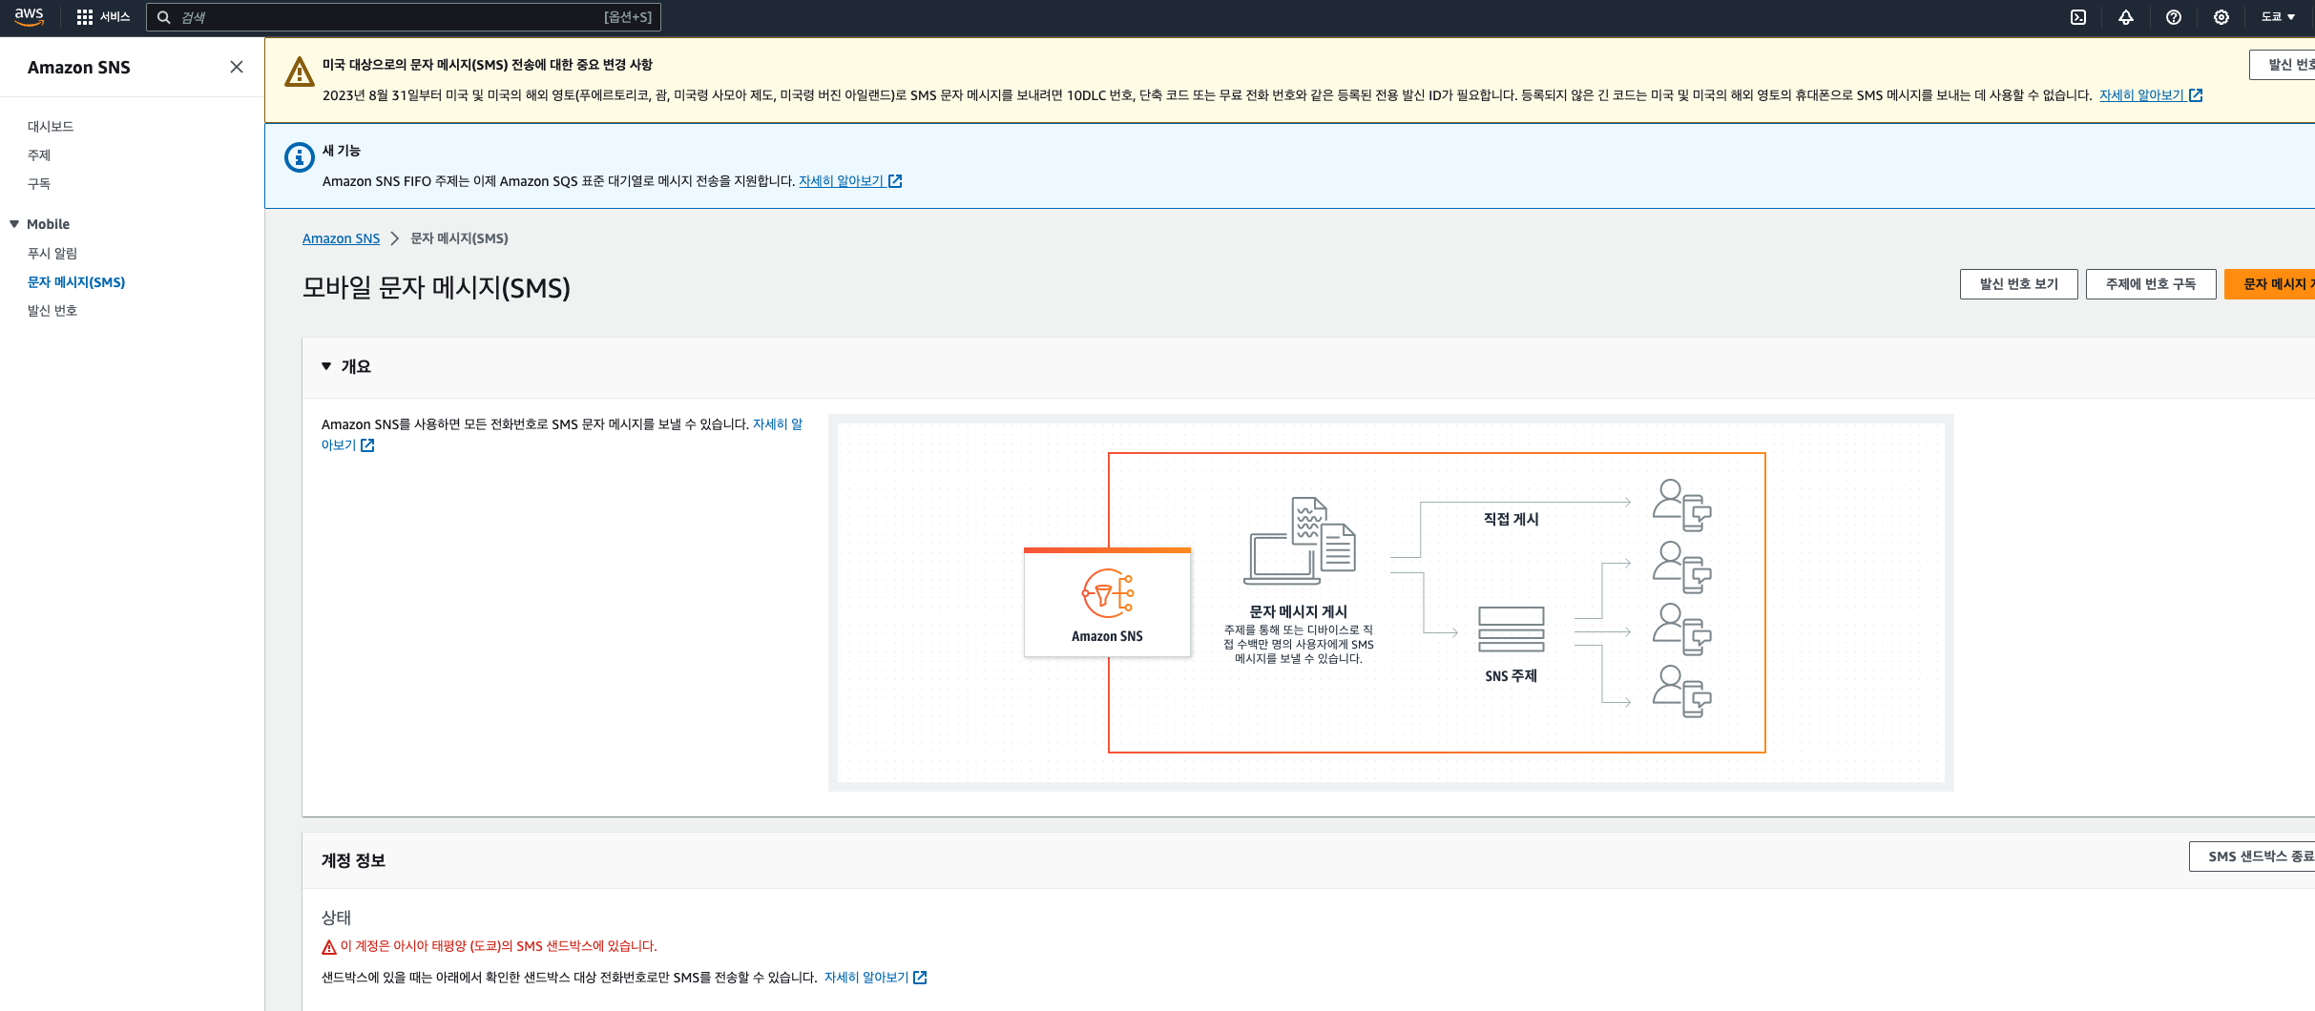Viewport: 2315px width, 1011px height.
Task: Open the settings gear icon
Action: click(2221, 17)
